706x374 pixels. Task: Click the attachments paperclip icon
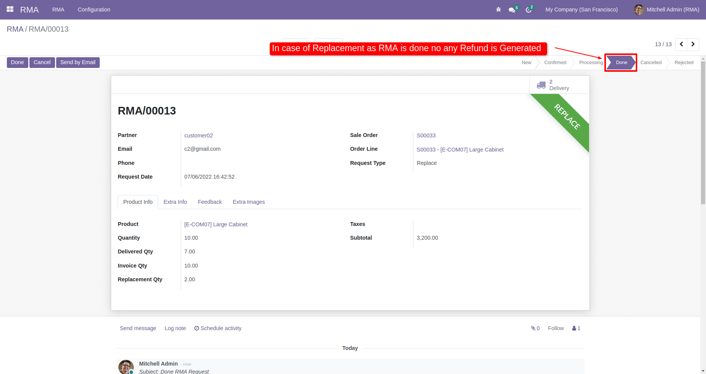[533, 328]
